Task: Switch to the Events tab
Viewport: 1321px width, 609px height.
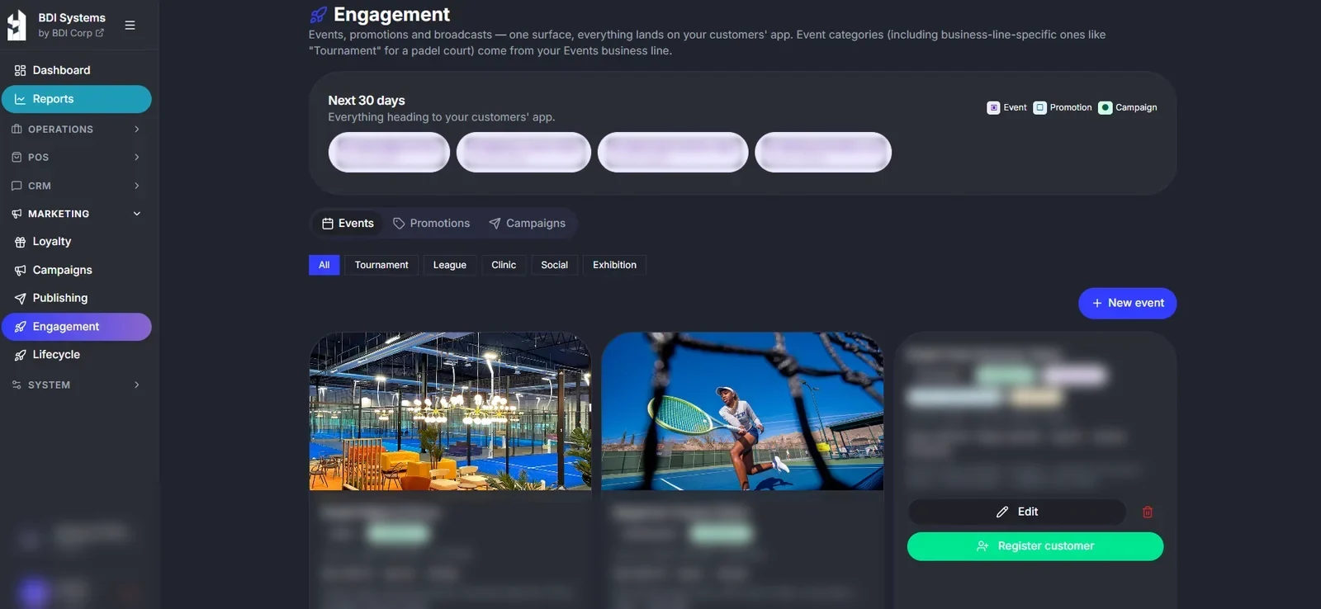Action: [348, 224]
